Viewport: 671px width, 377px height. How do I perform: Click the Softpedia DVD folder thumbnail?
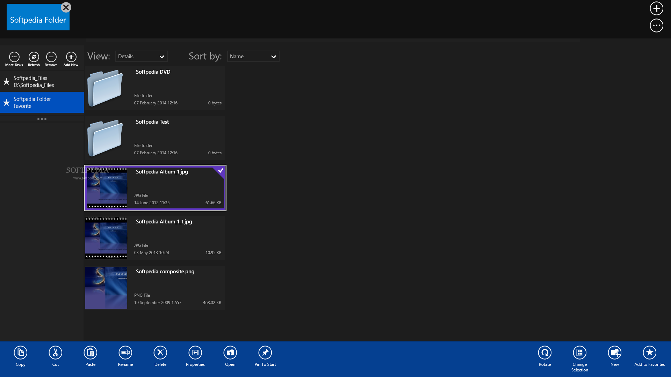click(105, 88)
